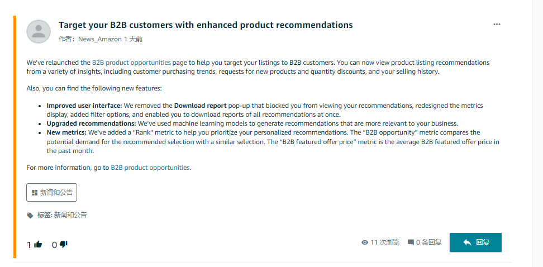Open the B2B product opportunities link after 'For more information'
543x267 pixels.
coord(150,168)
